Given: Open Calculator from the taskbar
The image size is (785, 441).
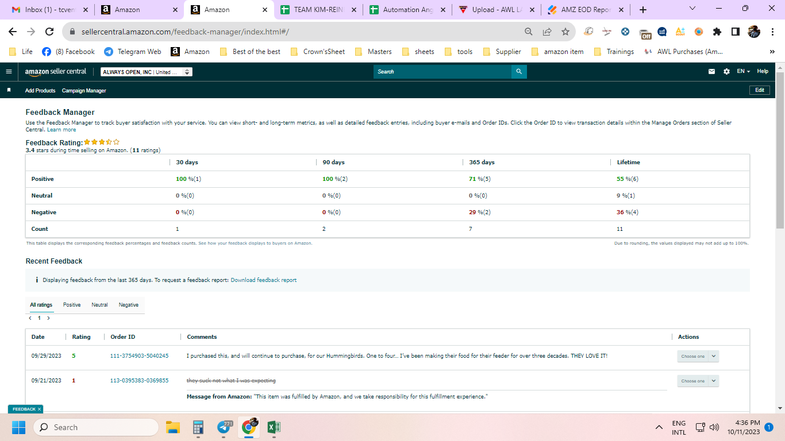Looking at the screenshot, I should pyautogui.click(x=198, y=427).
